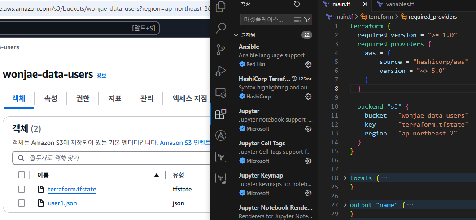476x220 pixels.
Task: Open the user1.json object link
Action: (x=62, y=203)
